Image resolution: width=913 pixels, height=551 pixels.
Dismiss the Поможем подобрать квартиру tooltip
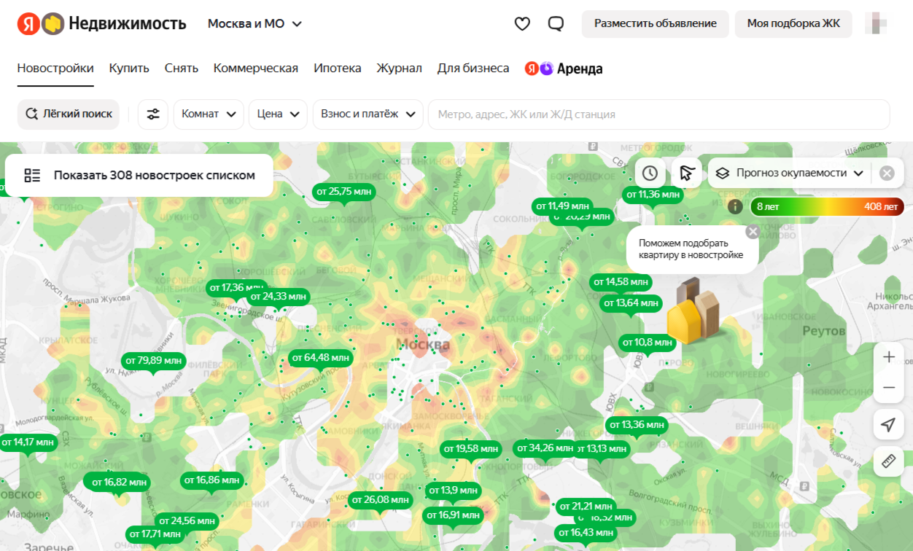753,232
